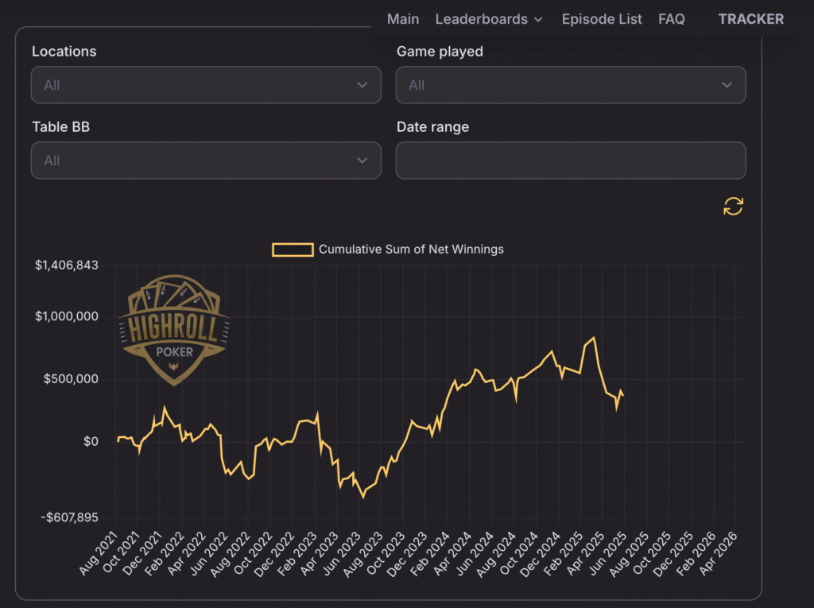Open the Episode List page

602,19
